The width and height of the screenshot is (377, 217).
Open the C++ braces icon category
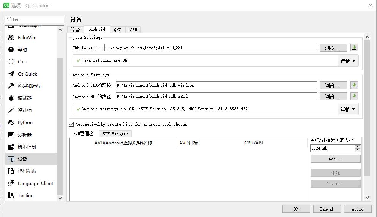[11, 62]
